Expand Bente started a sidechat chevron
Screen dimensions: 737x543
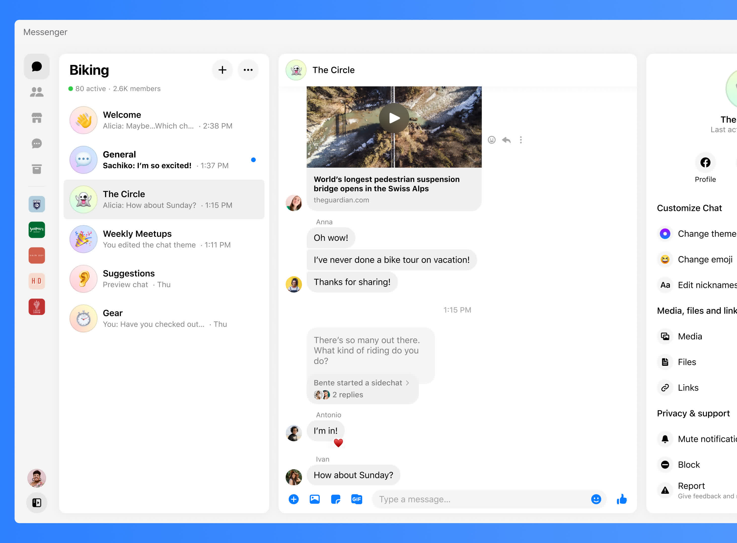(x=408, y=383)
